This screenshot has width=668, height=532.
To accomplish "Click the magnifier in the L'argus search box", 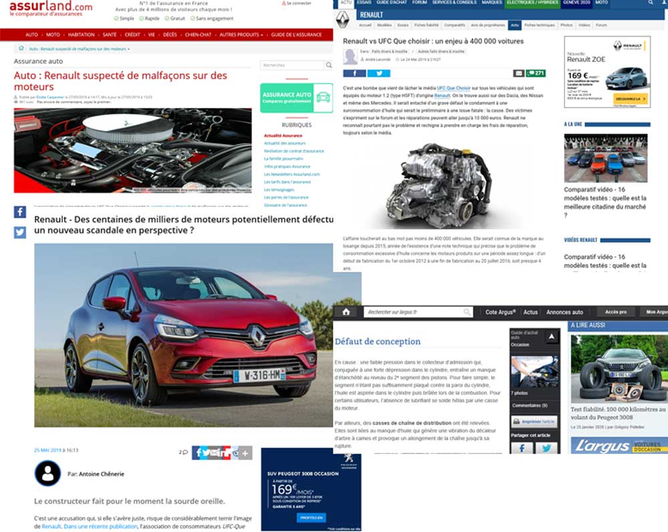I will pos(468,312).
